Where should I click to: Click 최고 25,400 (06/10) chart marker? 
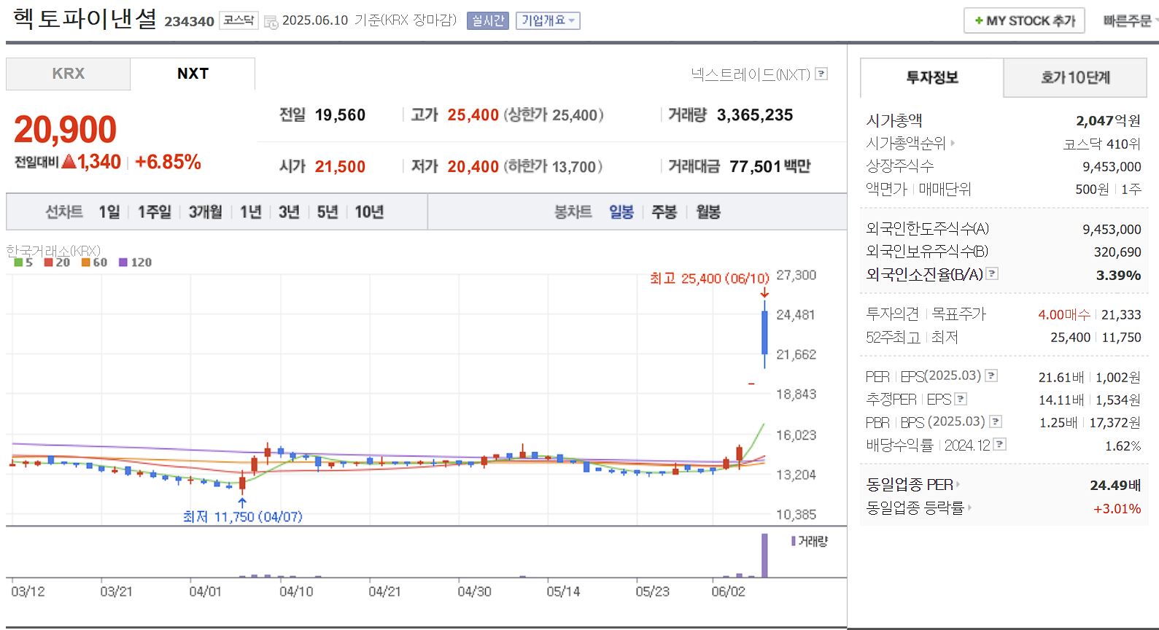tap(710, 279)
